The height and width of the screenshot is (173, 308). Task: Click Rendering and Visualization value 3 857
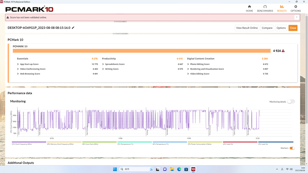(x=265, y=69)
